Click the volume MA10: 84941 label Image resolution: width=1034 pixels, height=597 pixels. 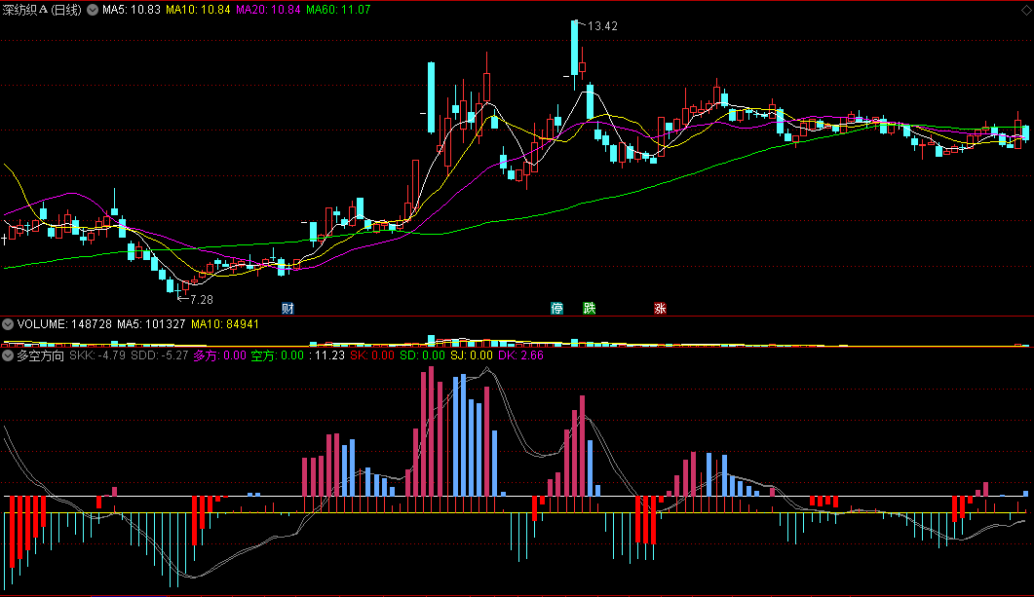[225, 324]
